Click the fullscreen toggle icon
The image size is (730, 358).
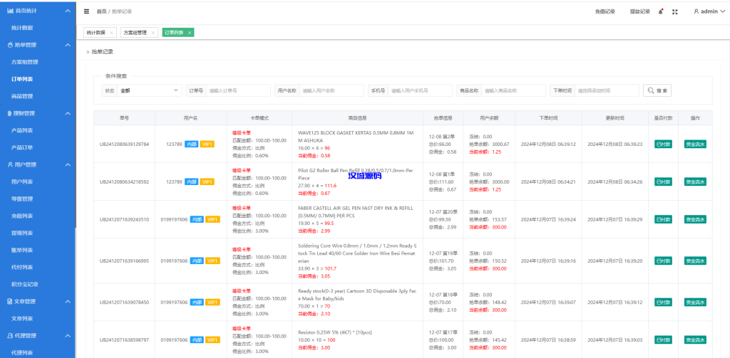(x=674, y=11)
